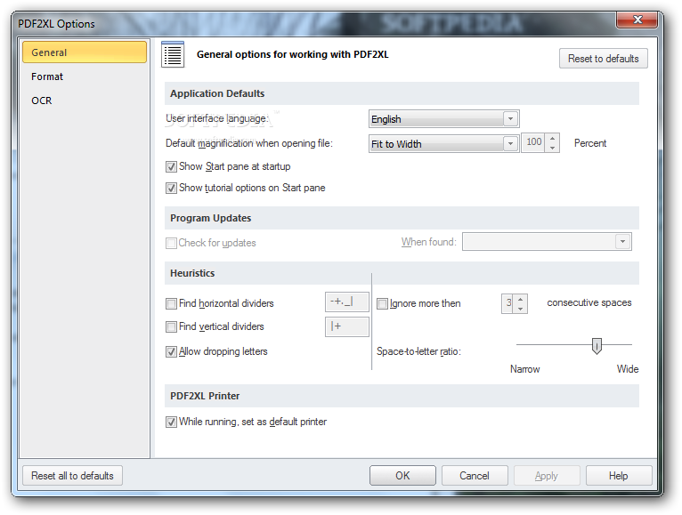The image size is (682, 515).
Task: Click the Narrow label under the slider
Action: pos(525,369)
